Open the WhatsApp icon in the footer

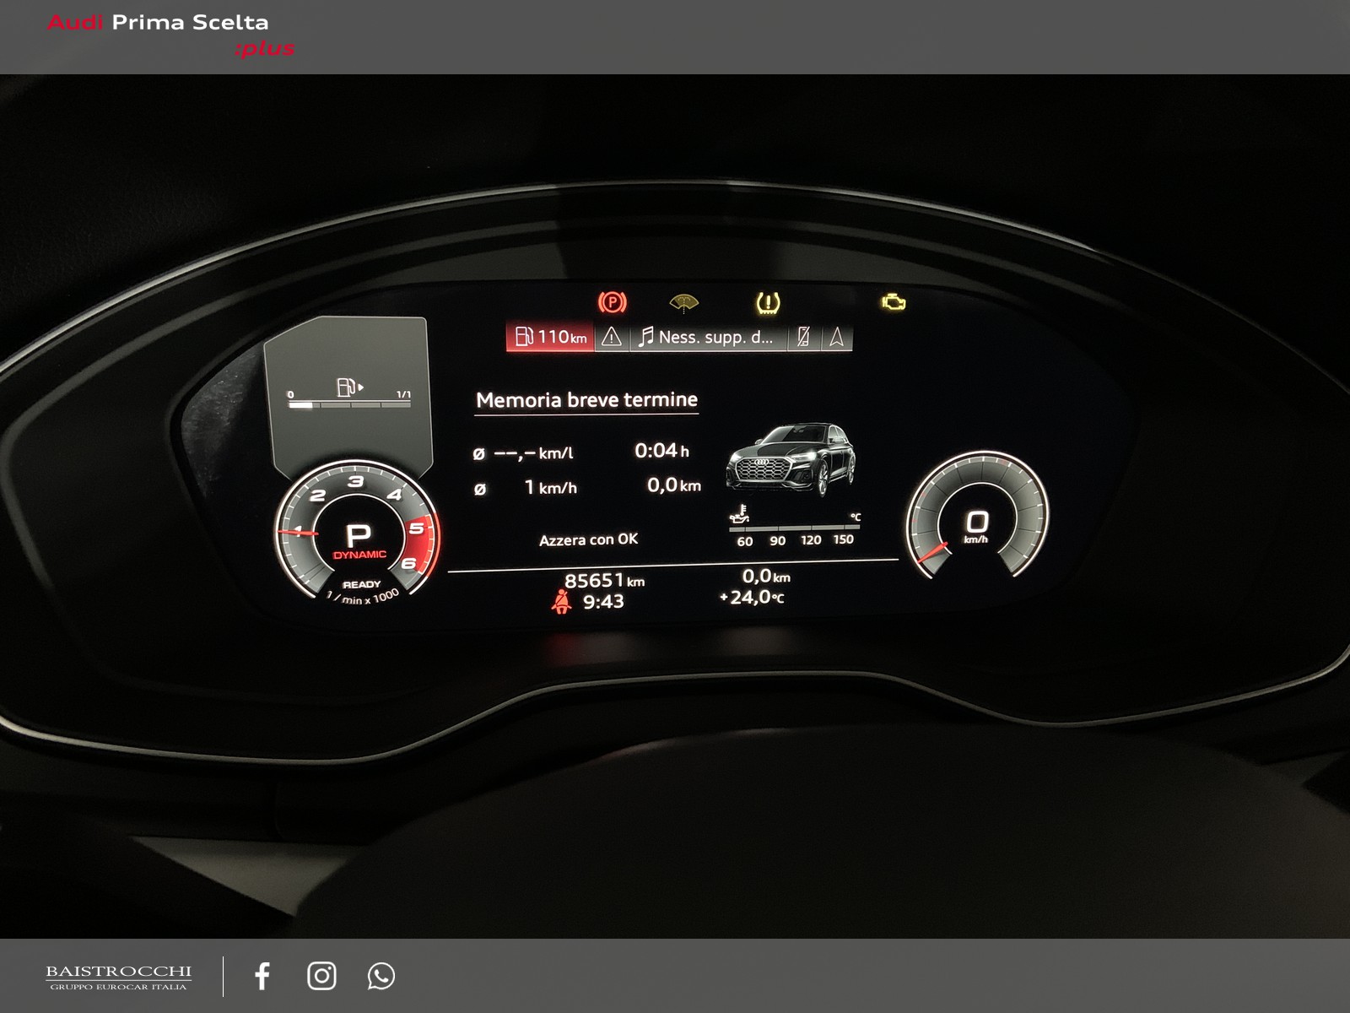(381, 976)
